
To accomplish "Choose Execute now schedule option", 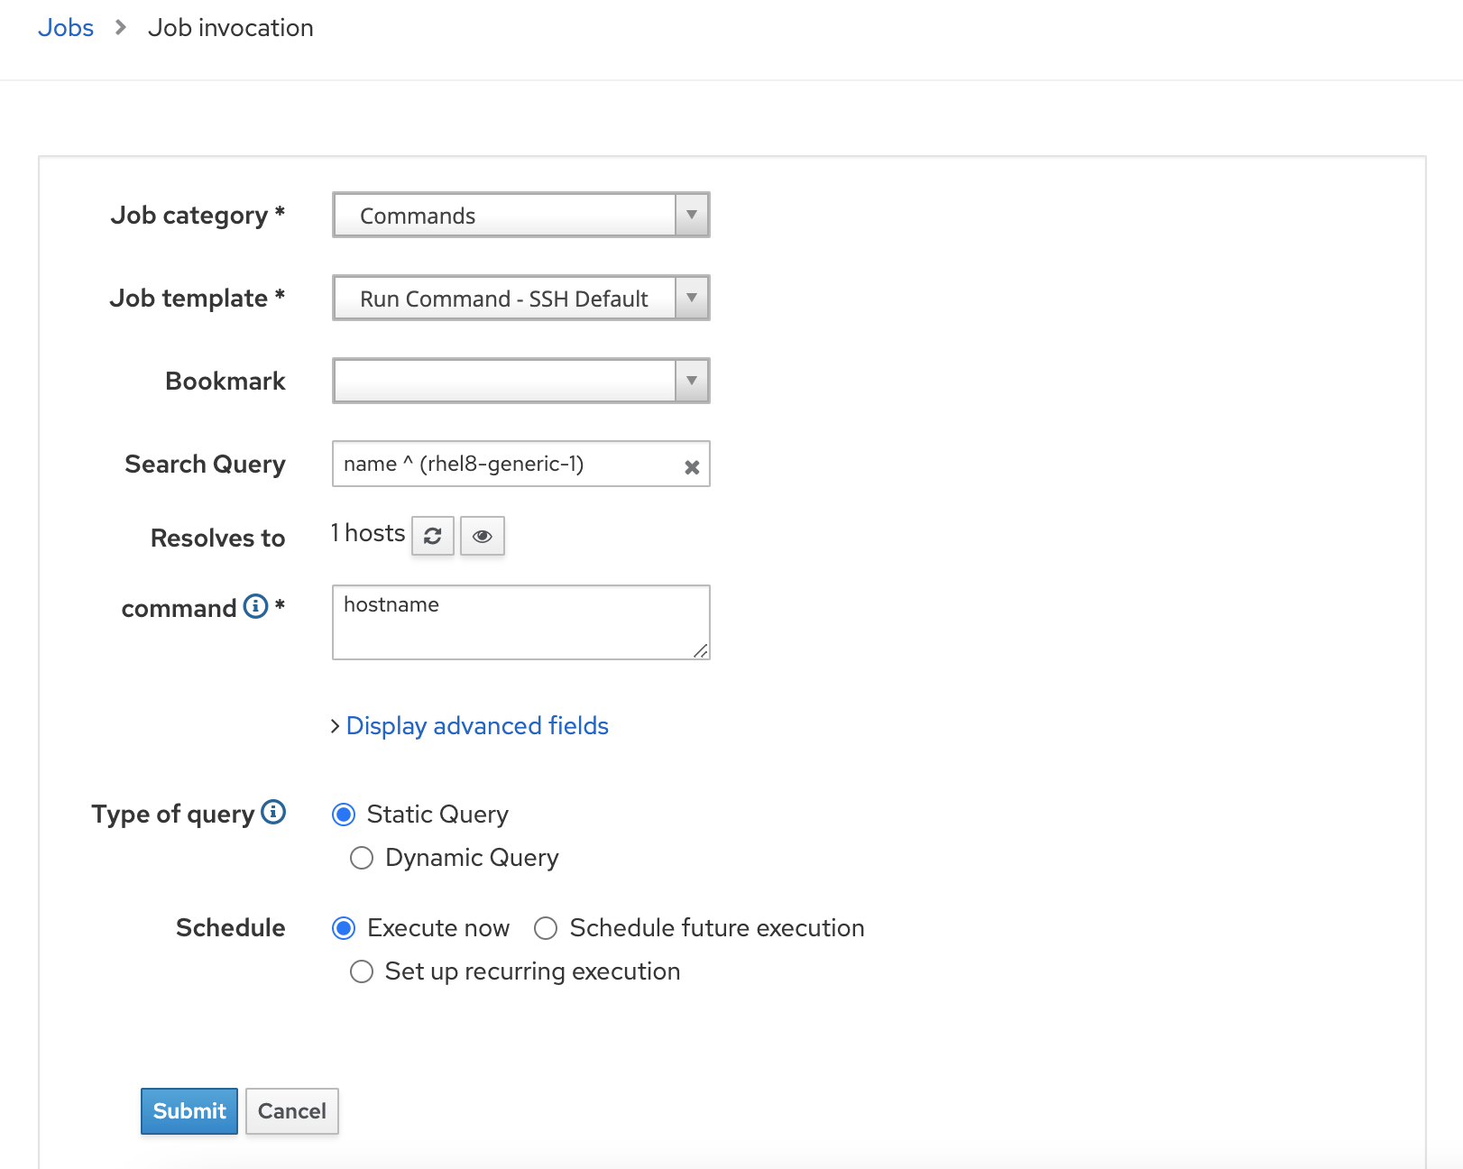I will coord(344,928).
